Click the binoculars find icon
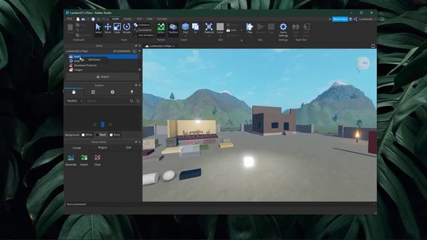427x240 pixels. coord(83,19)
